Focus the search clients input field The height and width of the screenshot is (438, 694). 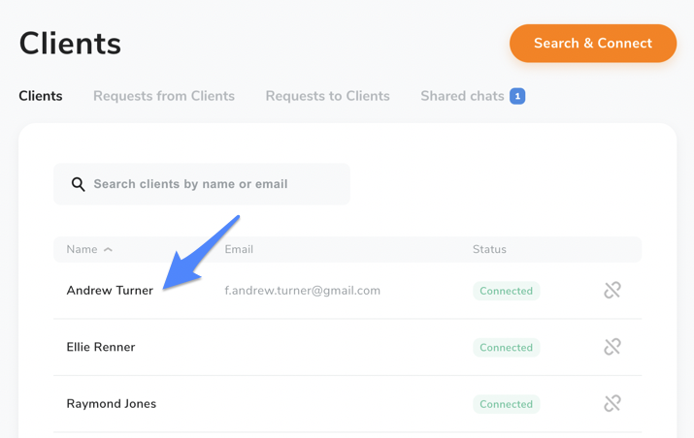[202, 184]
